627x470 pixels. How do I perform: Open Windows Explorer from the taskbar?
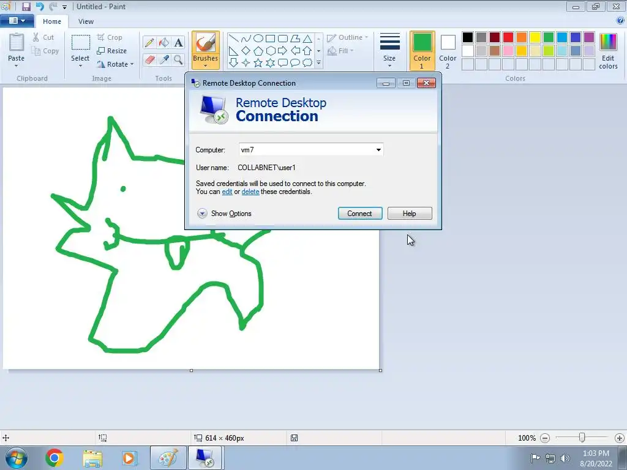[92, 458]
